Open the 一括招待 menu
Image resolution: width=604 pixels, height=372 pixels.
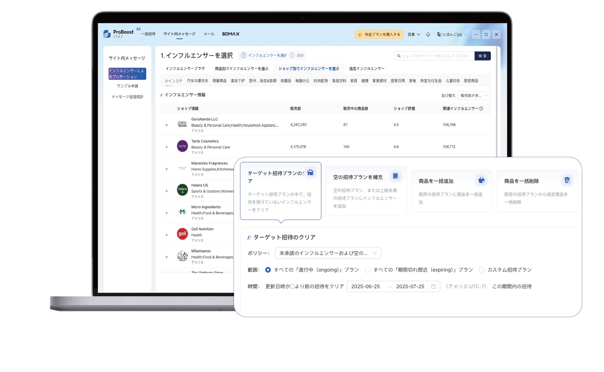point(148,34)
